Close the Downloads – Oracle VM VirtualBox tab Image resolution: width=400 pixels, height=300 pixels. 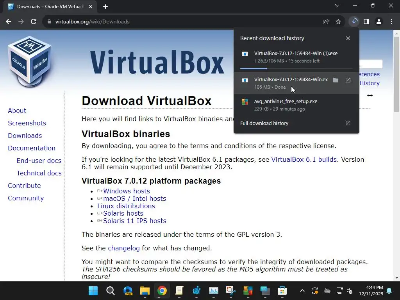pos(91,7)
